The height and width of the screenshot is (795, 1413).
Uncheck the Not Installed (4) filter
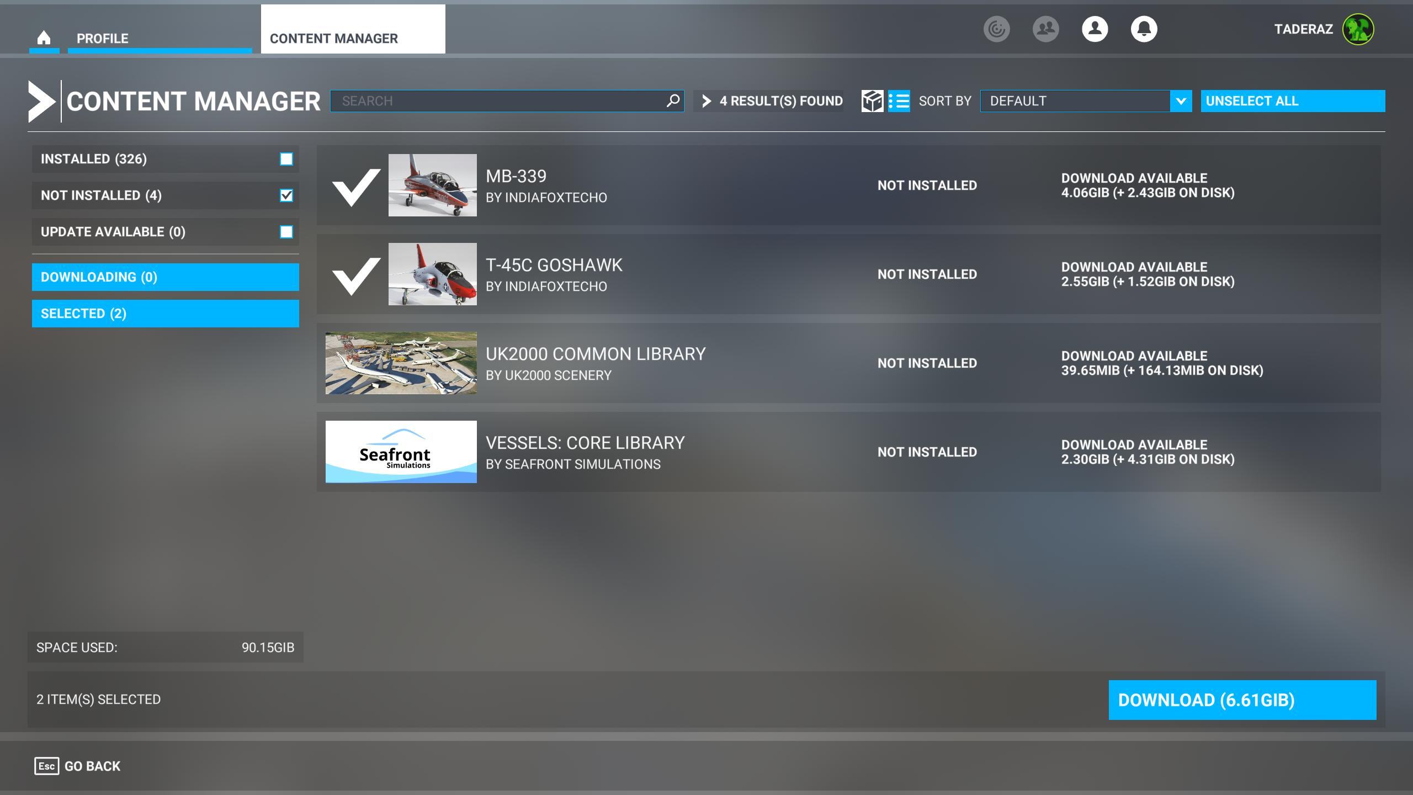(x=286, y=195)
